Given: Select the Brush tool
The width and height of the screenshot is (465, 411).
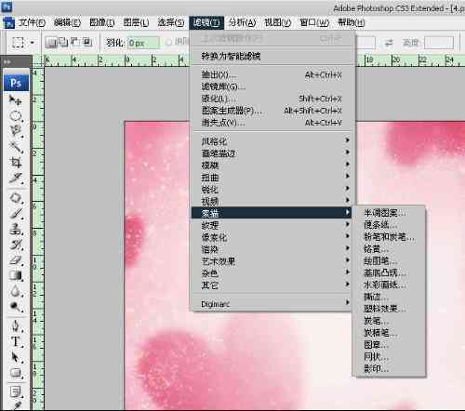Looking at the screenshot, I should [16, 213].
